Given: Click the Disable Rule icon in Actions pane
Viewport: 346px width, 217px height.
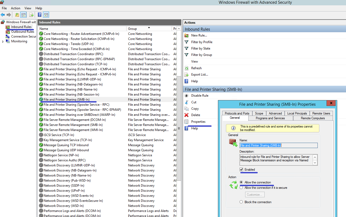Looking at the screenshot, I should click(186, 96).
